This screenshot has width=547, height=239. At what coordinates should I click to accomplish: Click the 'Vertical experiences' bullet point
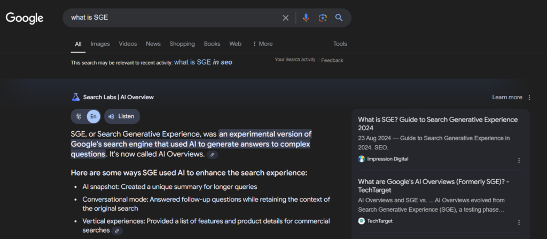coord(206,226)
